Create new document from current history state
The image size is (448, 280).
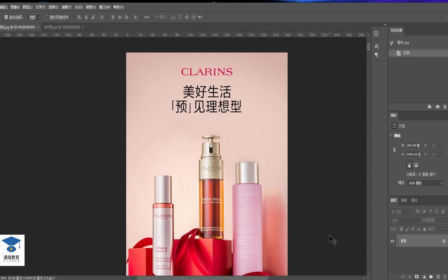point(429,107)
